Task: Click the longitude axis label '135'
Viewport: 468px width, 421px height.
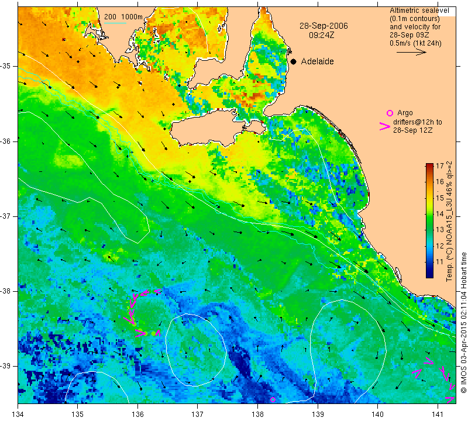Action: point(78,414)
